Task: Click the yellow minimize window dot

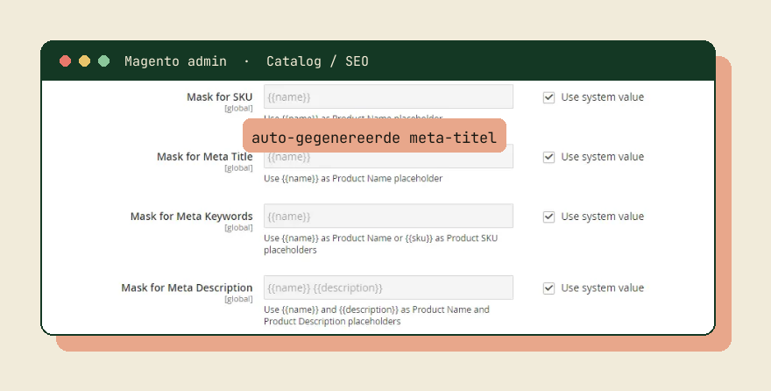Action: [85, 61]
